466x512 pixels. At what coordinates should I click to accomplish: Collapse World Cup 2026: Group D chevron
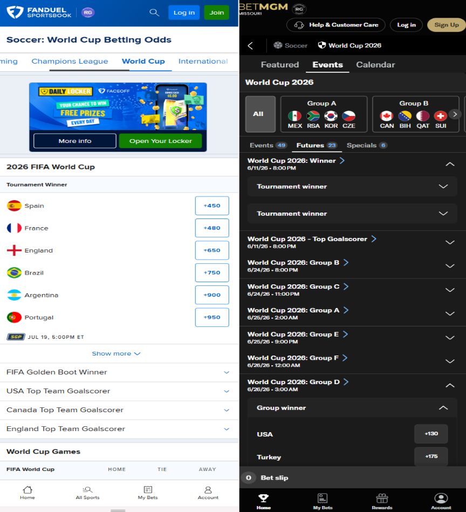pyautogui.click(x=450, y=386)
